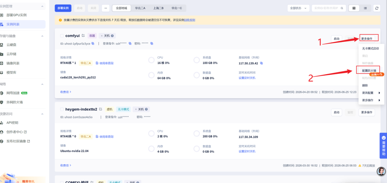The width and height of the screenshot is (387, 183).
Task: Click the search magnifier icon
Action: coord(342,8)
